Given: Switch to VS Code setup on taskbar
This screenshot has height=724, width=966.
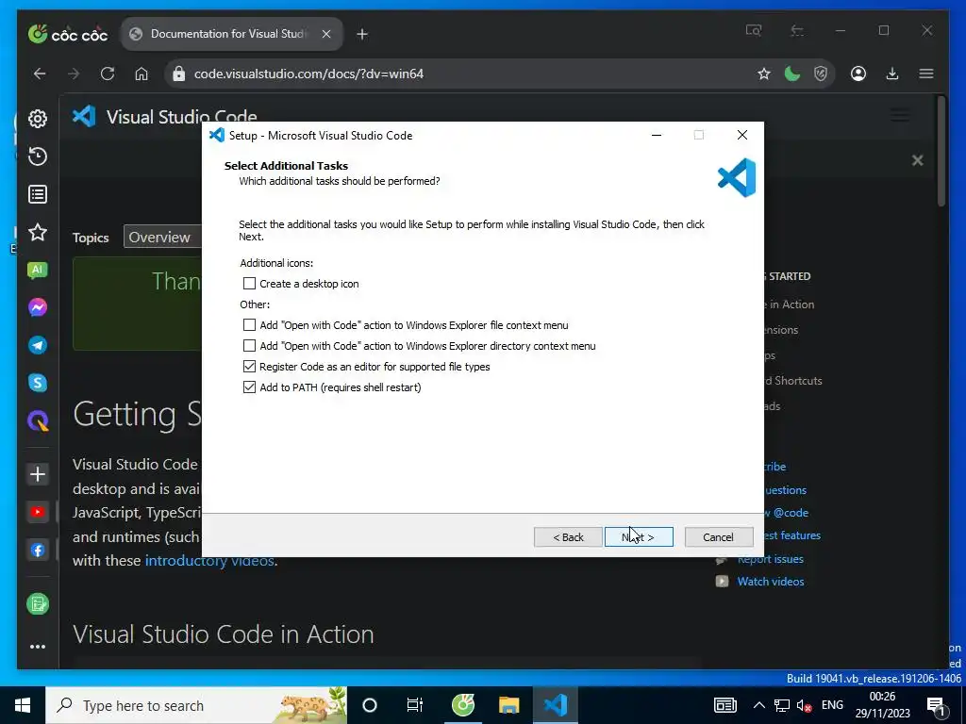Looking at the screenshot, I should pos(555,705).
